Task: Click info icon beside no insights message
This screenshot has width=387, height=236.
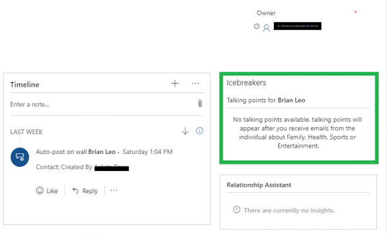Action: click(236, 210)
